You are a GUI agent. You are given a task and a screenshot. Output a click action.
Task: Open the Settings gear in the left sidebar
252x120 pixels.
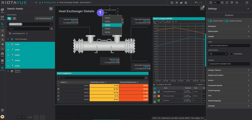[3, 69]
